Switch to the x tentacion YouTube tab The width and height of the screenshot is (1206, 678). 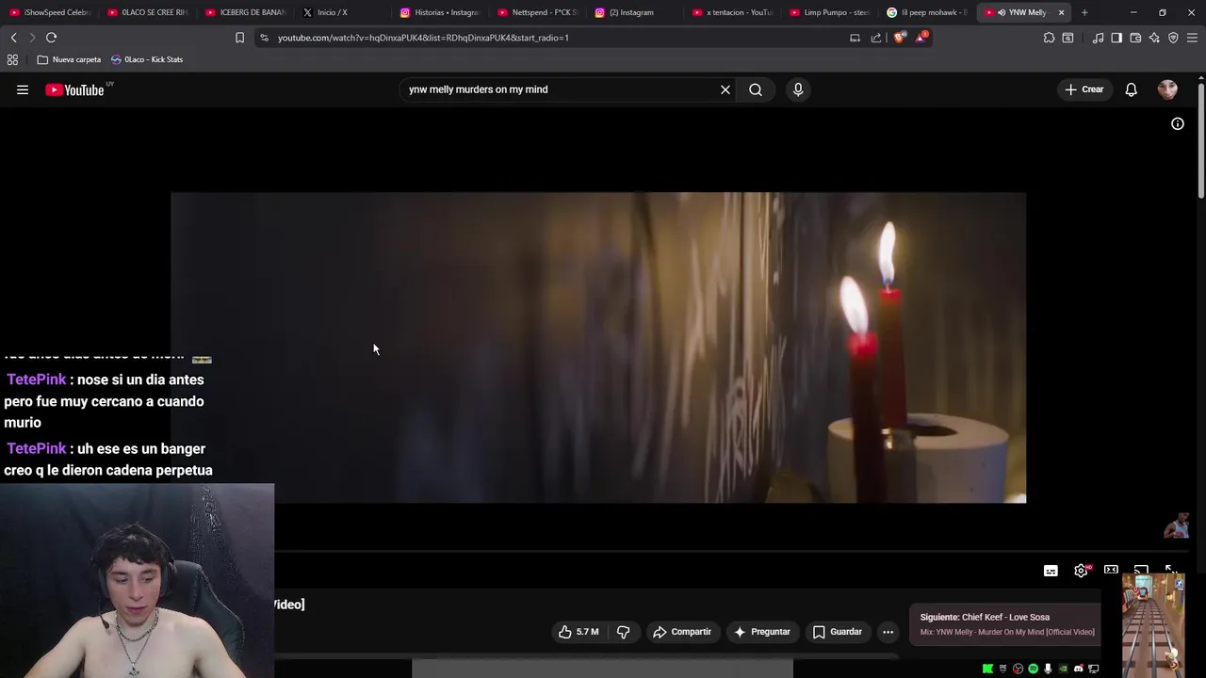coord(732,12)
